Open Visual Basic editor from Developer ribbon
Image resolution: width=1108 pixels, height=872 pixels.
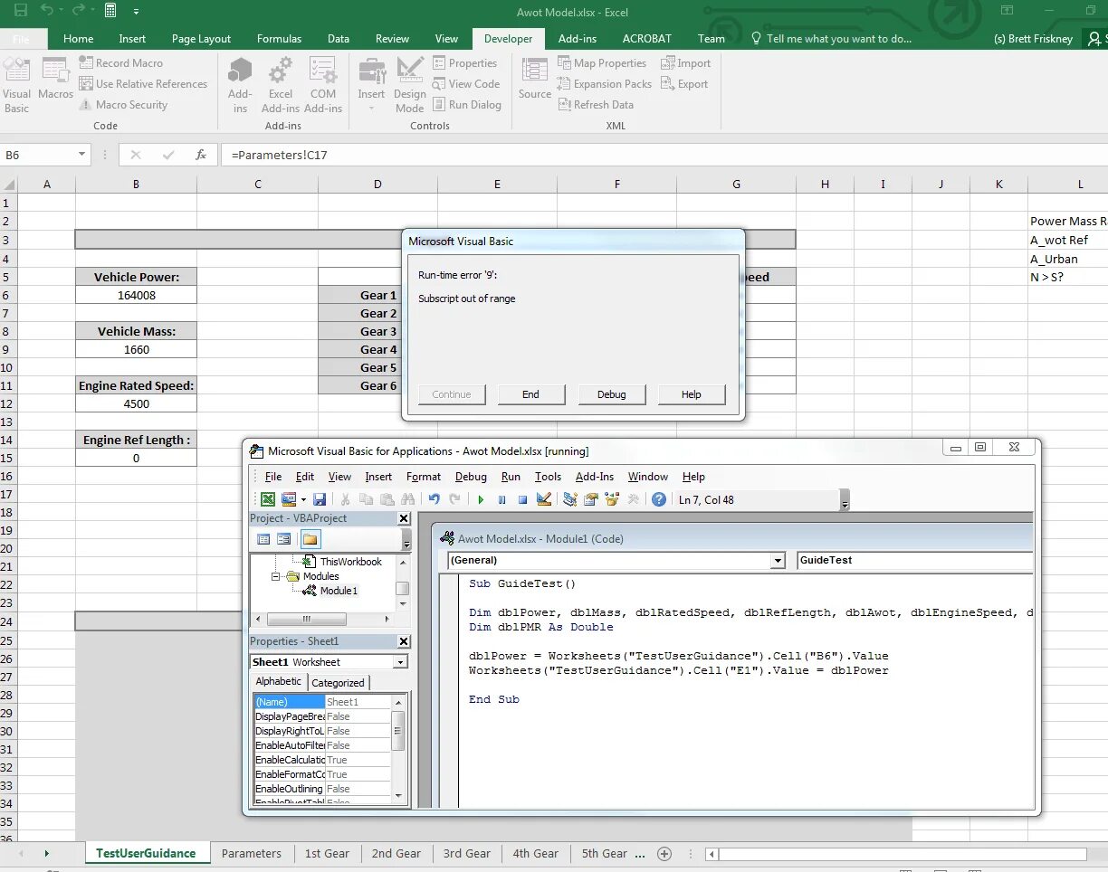tap(16, 86)
